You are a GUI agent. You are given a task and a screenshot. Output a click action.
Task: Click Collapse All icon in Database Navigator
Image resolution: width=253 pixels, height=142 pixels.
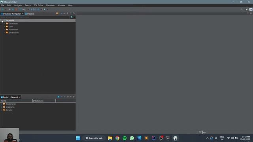pos(62,13)
